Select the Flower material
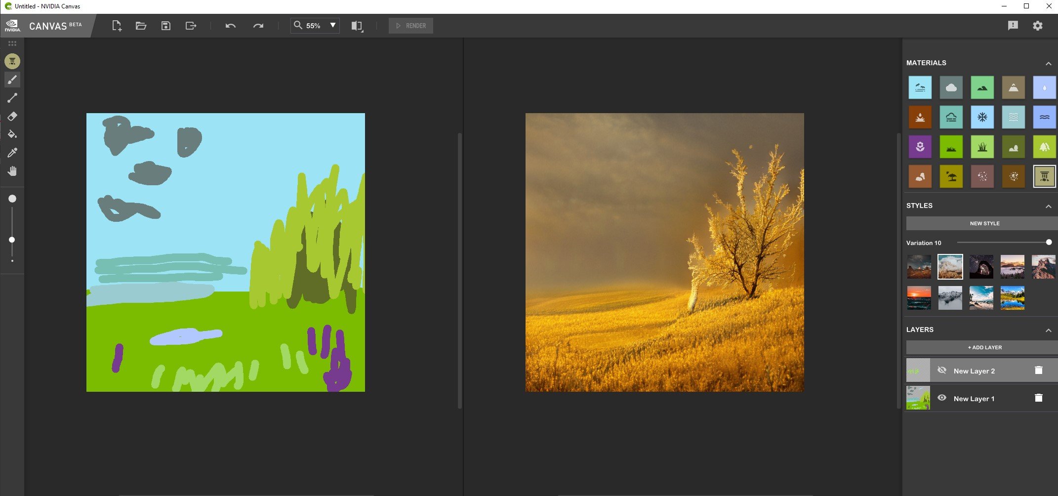The width and height of the screenshot is (1058, 496). click(920, 146)
